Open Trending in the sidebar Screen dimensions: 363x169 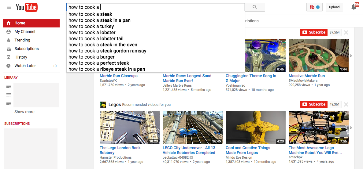pos(31,40)
